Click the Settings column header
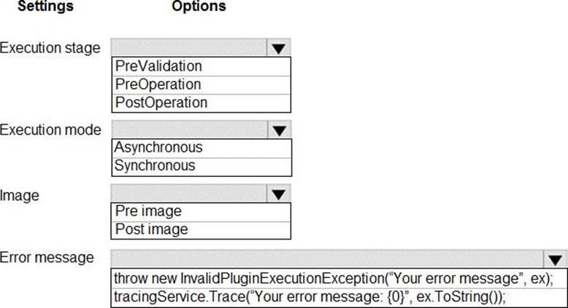Image resolution: width=568 pixels, height=308 pixels. pos(45,7)
